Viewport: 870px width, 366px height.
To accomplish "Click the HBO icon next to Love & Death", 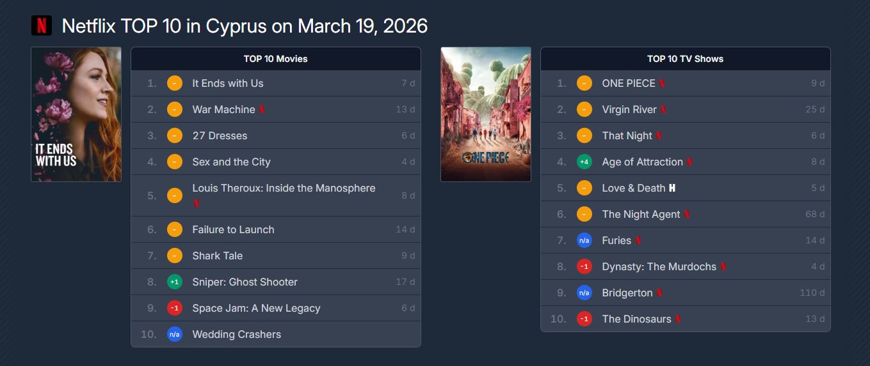I will pyautogui.click(x=672, y=188).
